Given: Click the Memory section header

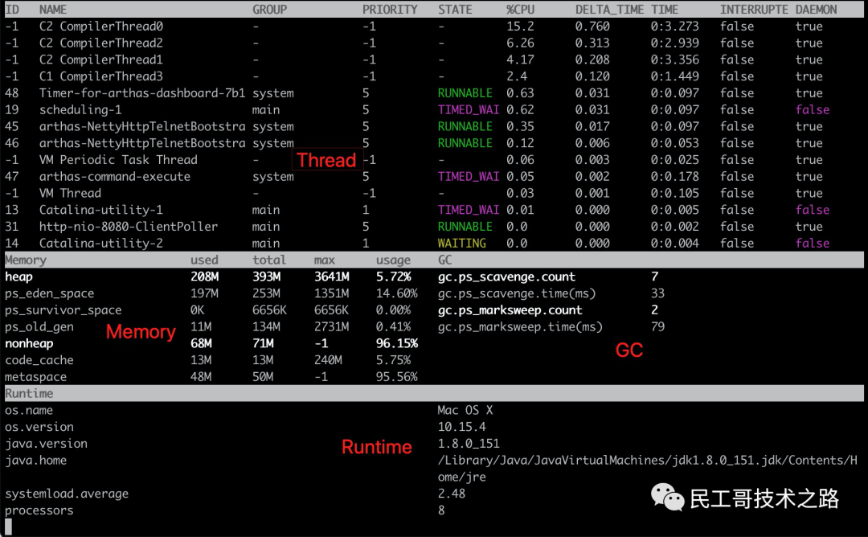Looking at the screenshot, I should [x=26, y=260].
